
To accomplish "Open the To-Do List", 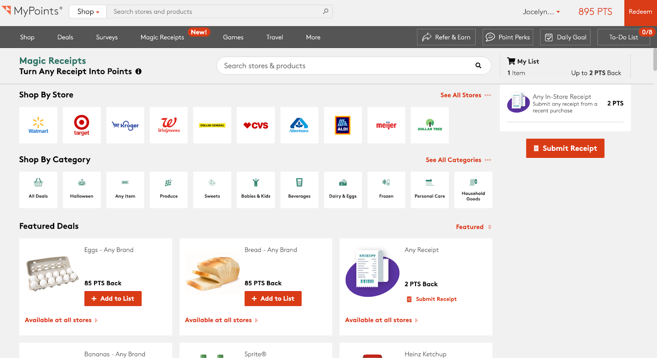I will point(624,37).
